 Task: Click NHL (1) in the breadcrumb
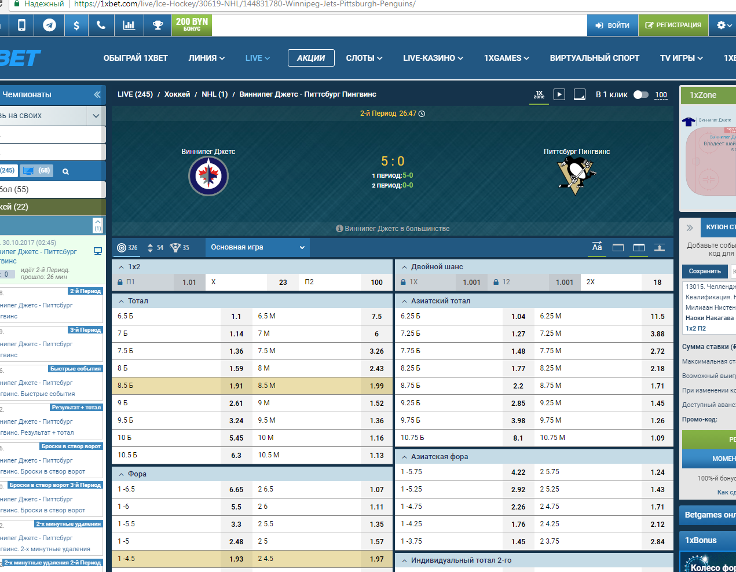(x=214, y=94)
